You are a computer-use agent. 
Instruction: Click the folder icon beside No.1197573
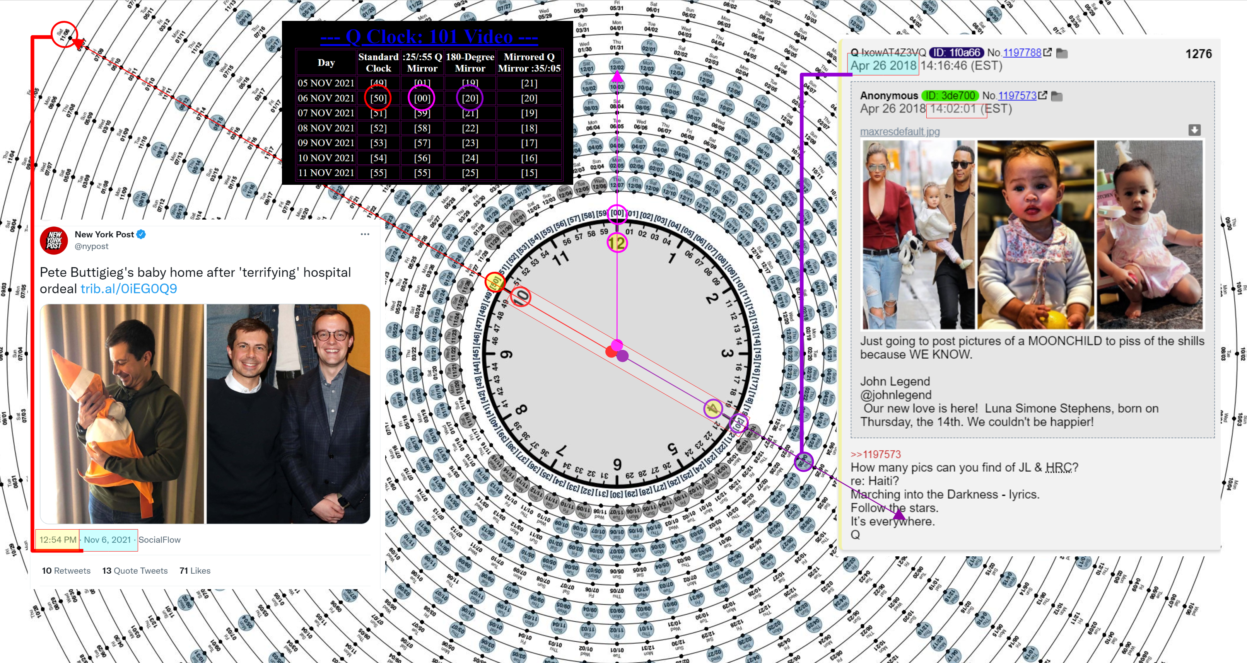tap(1057, 96)
